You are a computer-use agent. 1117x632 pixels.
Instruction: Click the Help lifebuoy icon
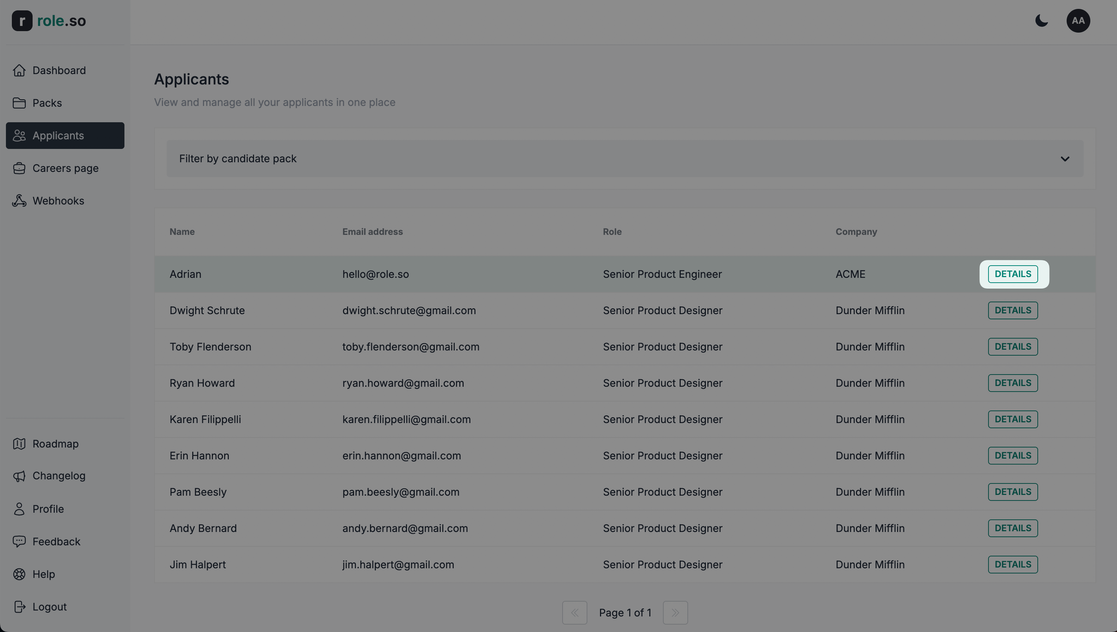(19, 574)
